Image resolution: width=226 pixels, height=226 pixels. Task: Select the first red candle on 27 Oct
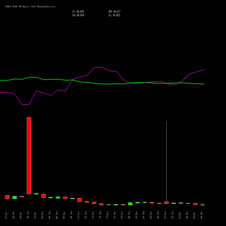[x=7, y=197]
